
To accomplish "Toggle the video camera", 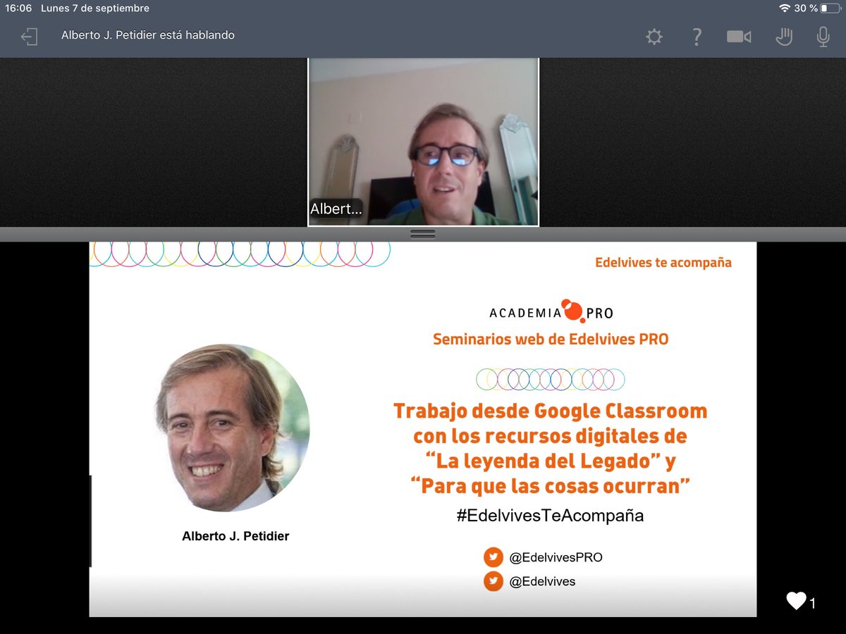I will coord(738,37).
